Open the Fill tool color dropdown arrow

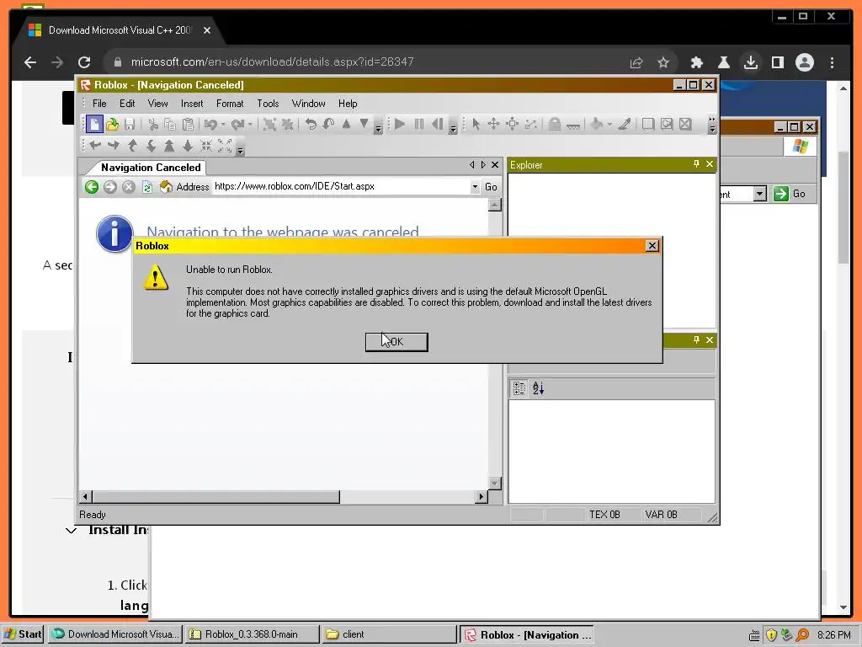(609, 125)
